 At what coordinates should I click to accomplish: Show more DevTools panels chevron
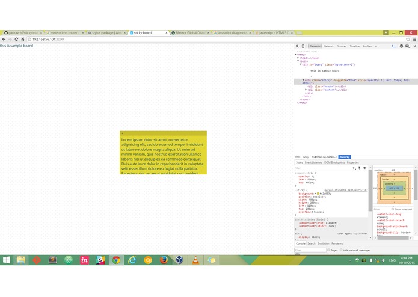point(376,46)
